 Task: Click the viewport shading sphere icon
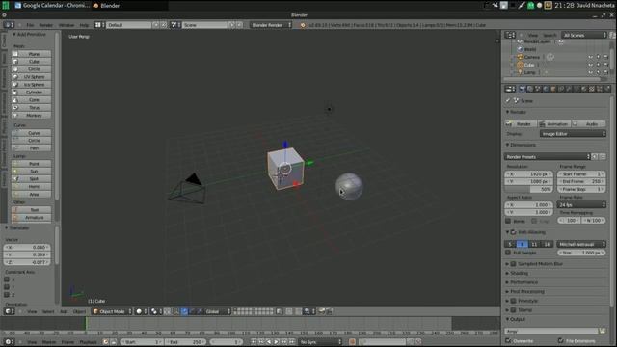(141, 311)
